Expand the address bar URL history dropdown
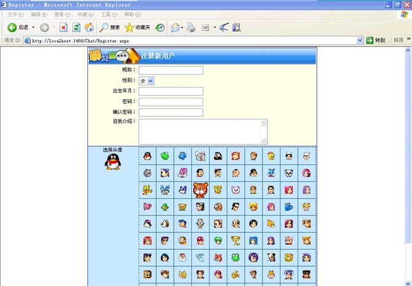This screenshot has height=286, width=412. (x=360, y=41)
